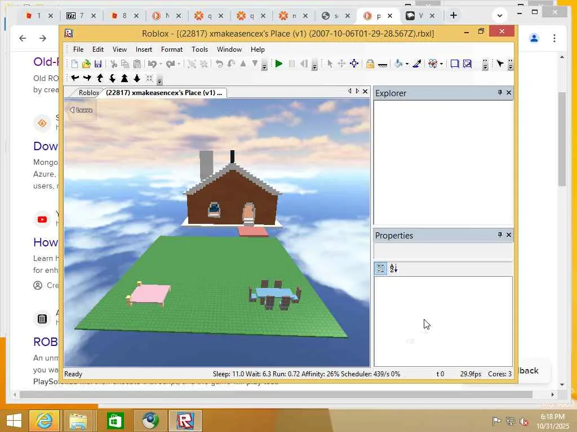Screen dimensions: 577x432
Task: Open a file using the folder icon
Action: click(86, 64)
